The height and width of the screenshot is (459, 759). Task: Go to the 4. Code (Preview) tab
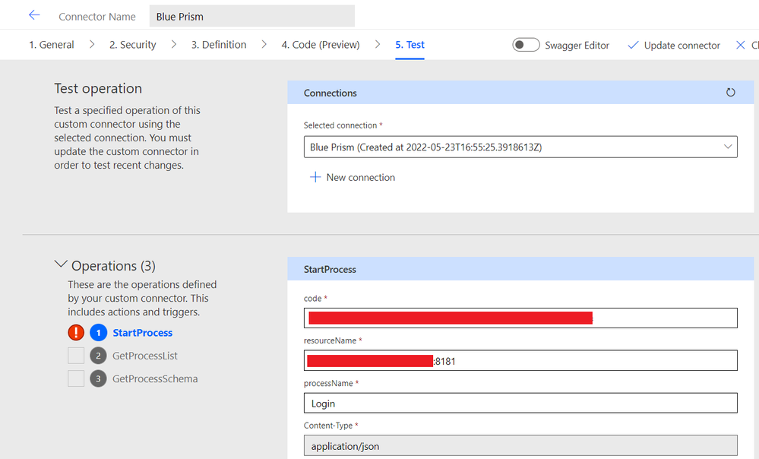click(320, 45)
